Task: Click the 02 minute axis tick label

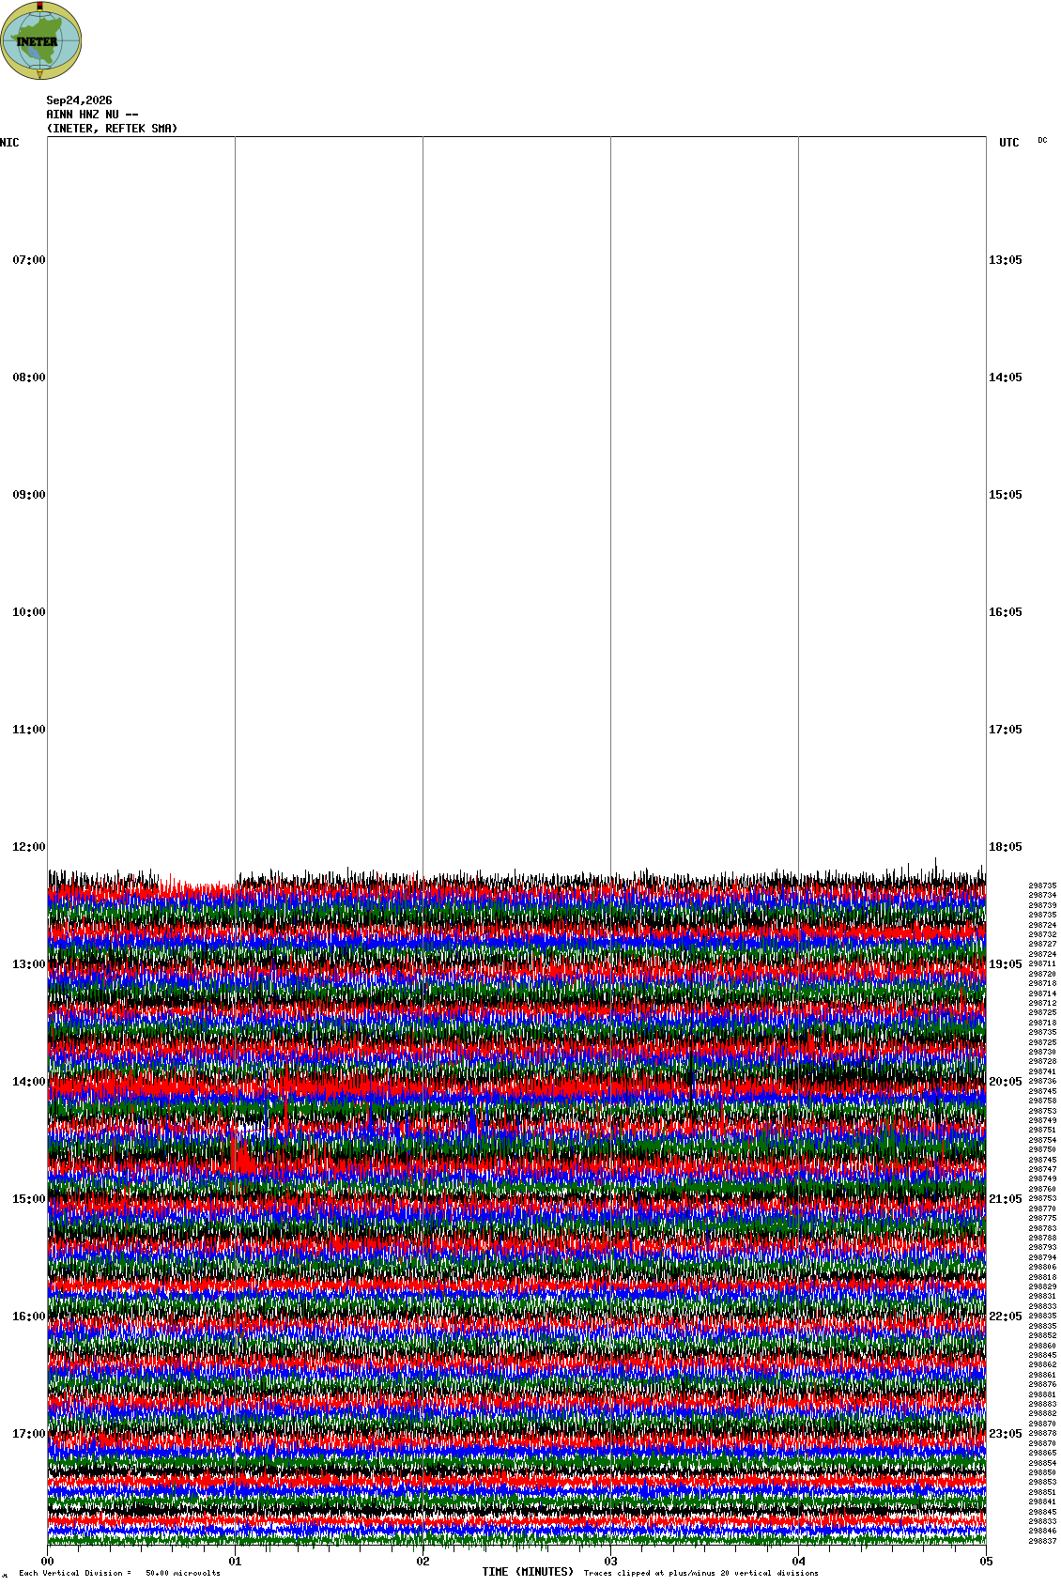Action: (x=423, y=1562)
